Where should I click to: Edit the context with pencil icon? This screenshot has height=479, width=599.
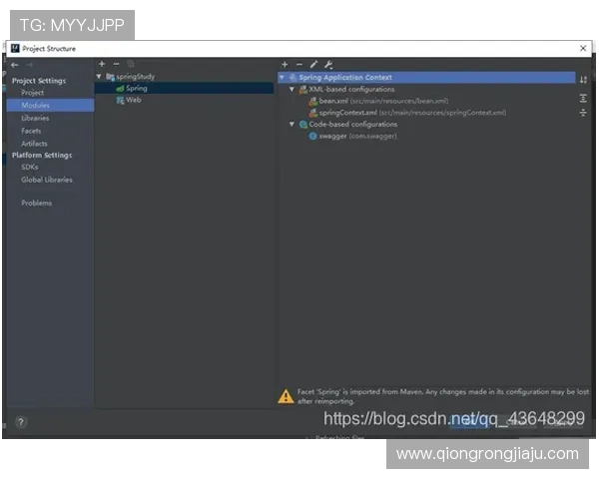coord(313,64)
